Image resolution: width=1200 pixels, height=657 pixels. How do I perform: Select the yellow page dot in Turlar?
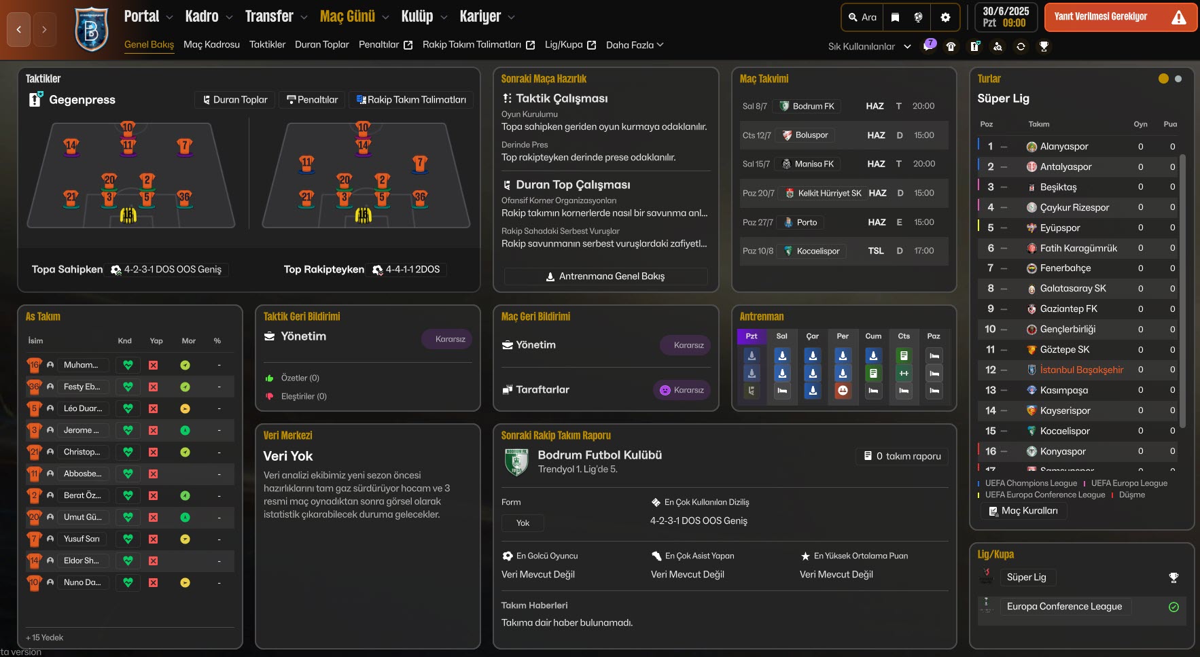click(x=1163, y=79)
